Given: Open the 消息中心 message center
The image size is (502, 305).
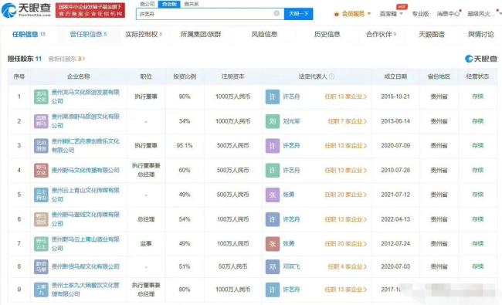Looking at the screenshot, I should click(x=448, y=14).
